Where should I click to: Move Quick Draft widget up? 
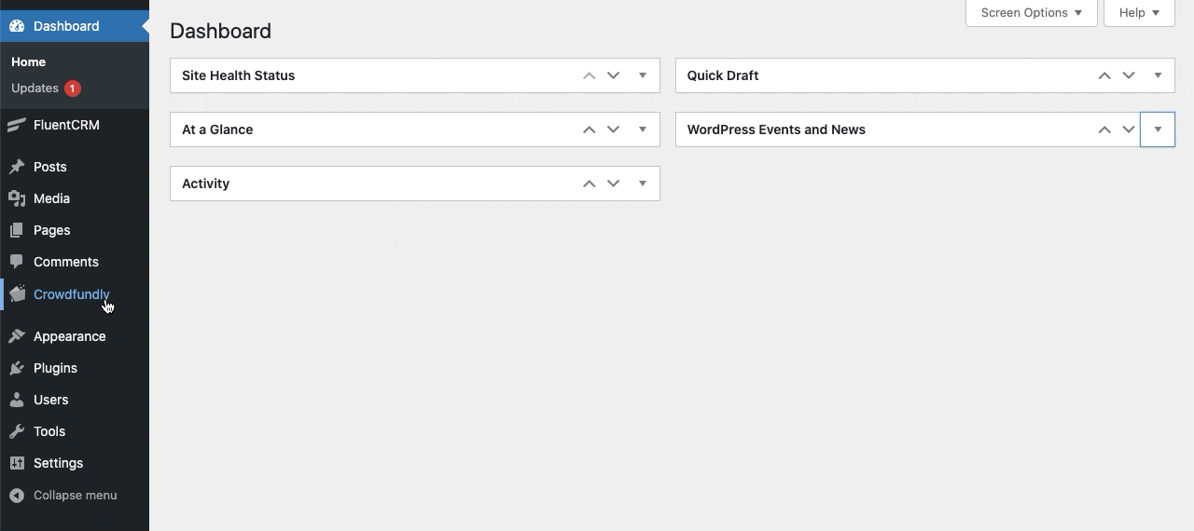1104,75
